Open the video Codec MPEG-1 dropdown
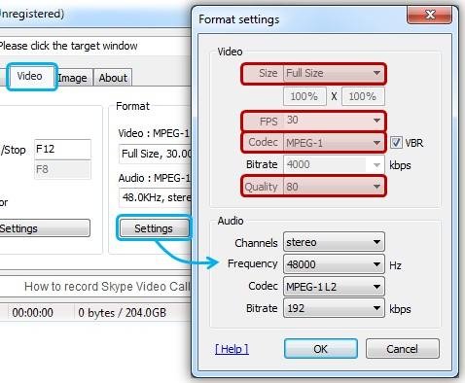This screenshot has width=465, height=383. [334, 143]
